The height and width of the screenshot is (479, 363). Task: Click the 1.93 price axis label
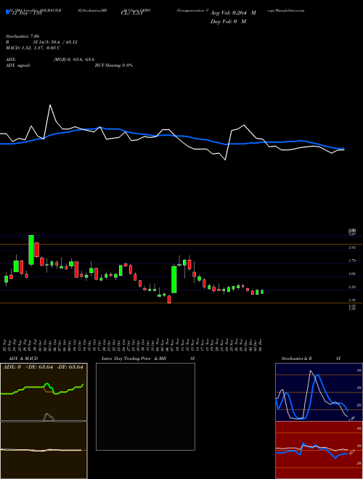(x=352, y=247)
